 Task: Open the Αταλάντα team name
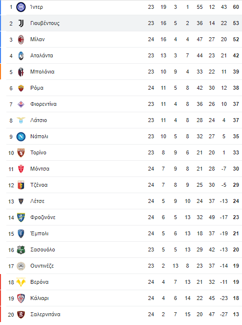tap(42, 55)
